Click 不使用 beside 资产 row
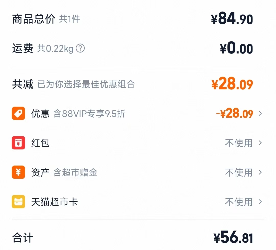The height and width of the screenshot is (250, 276). click(x=239, y=172)
